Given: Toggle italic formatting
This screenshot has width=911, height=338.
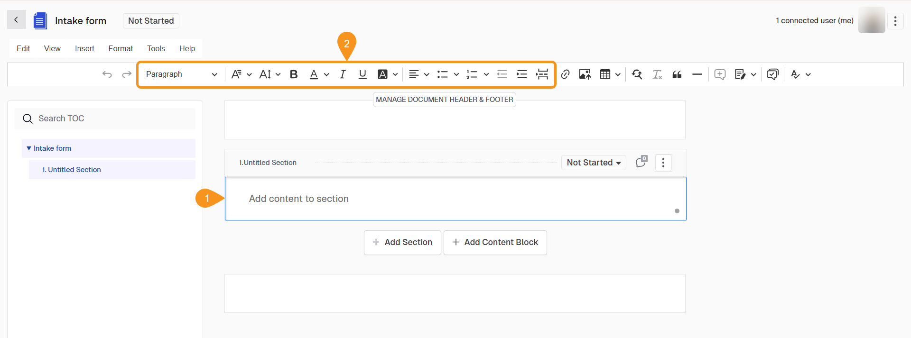Looking at the screenshot, I should [x=342, y=74].
